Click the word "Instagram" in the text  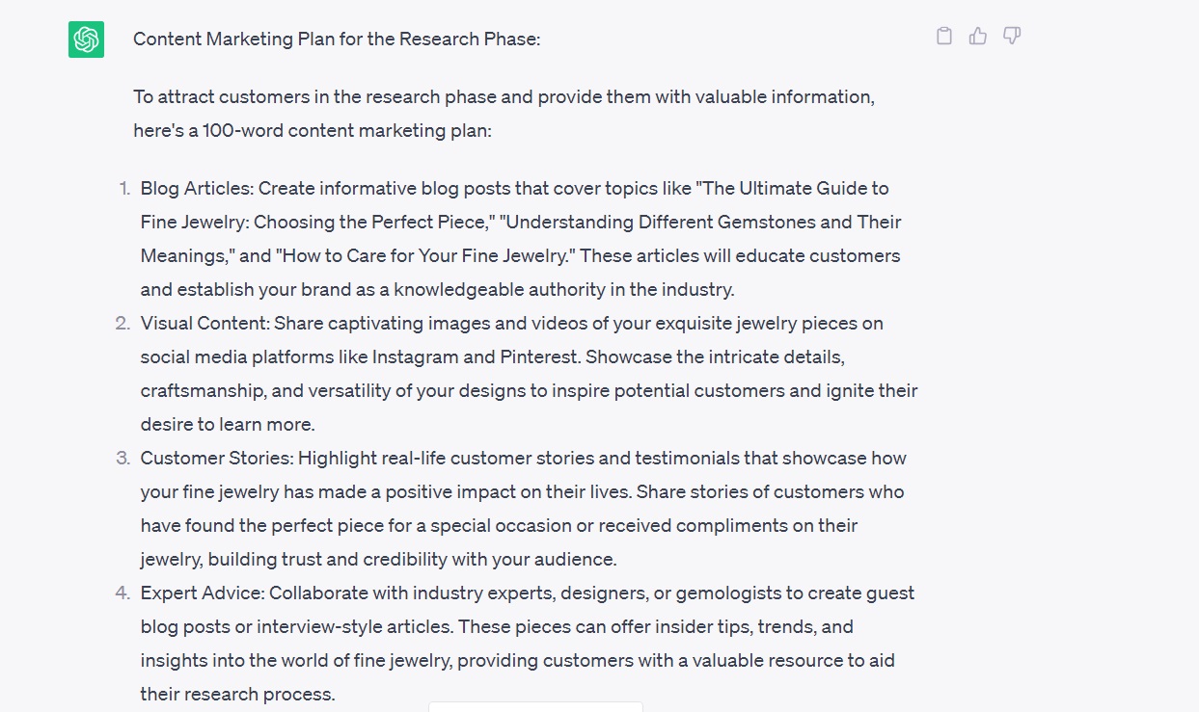coord(415,357)
